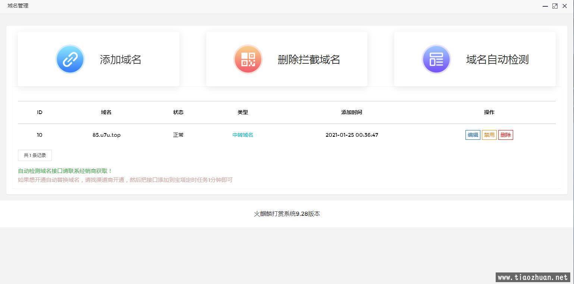Screen dimensions: 574x284
Task: Click the footer text 火麒麟打赏系统9.28版本
Action: coord(287,214)
